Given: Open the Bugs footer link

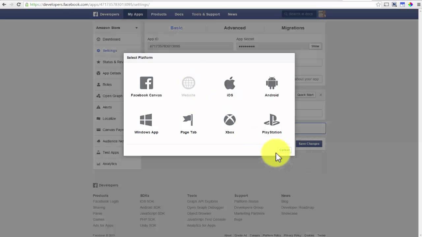Looking at the screenshot, I should pos(238,220).
